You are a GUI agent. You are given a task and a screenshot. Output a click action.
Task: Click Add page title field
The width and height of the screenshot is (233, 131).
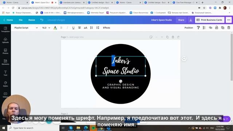tap(76, 37)
